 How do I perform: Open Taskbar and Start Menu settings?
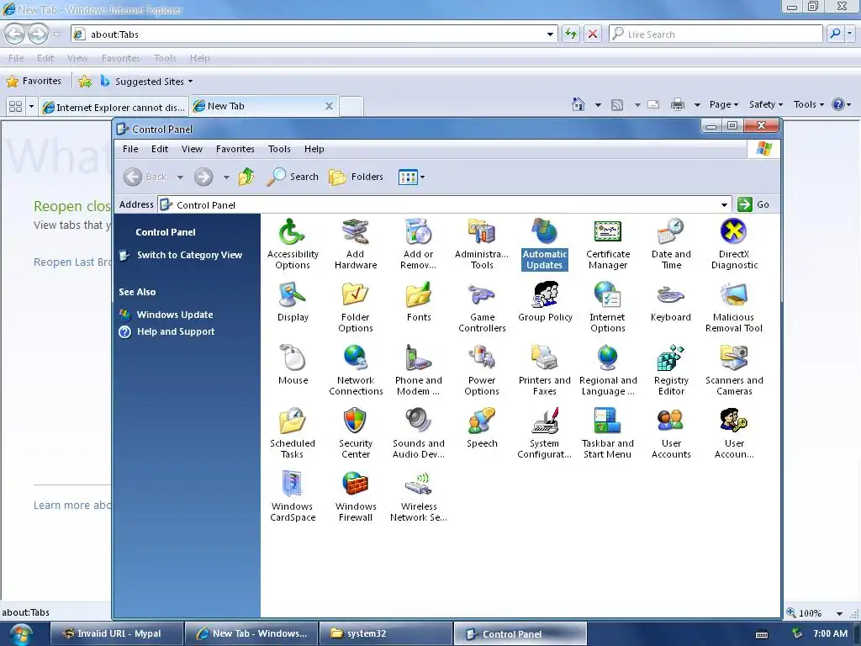coord(608,433)
